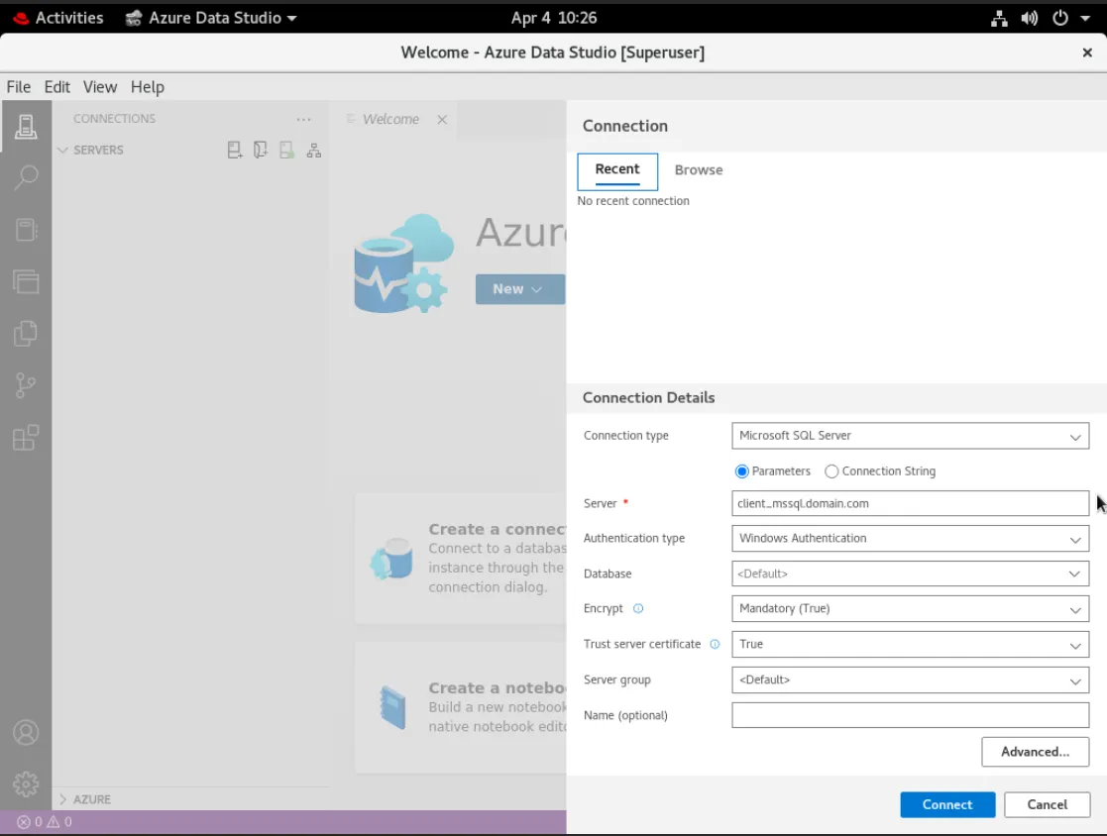Open the Search view icon
The image size is (1107, 836).
[x=26, y=177]
